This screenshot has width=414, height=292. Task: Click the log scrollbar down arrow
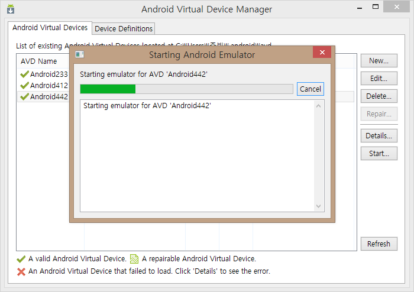click(x=318, y=206)
